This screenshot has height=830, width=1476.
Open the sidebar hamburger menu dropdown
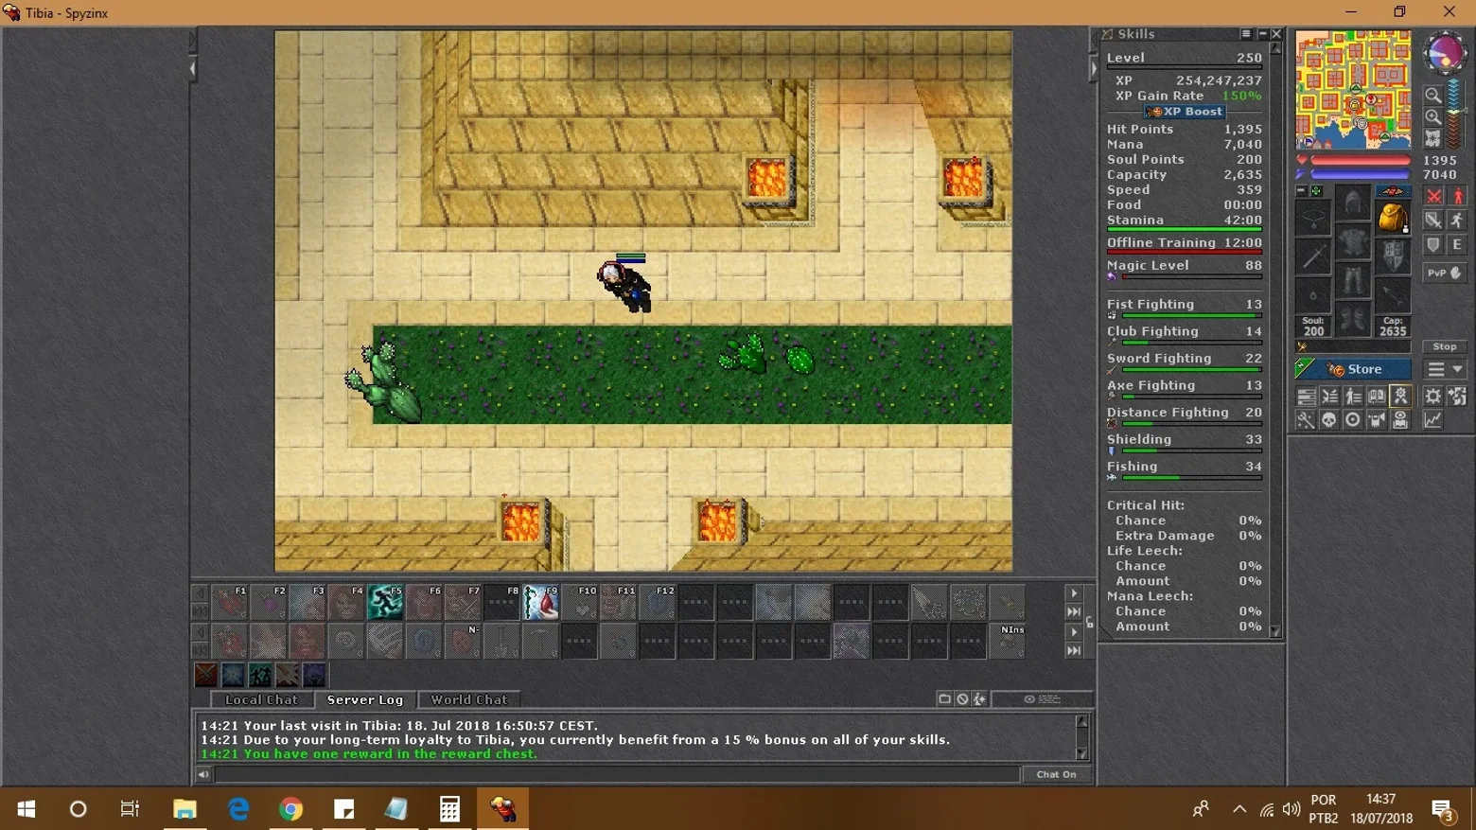pyautogui.click(x=1445, y=369)
